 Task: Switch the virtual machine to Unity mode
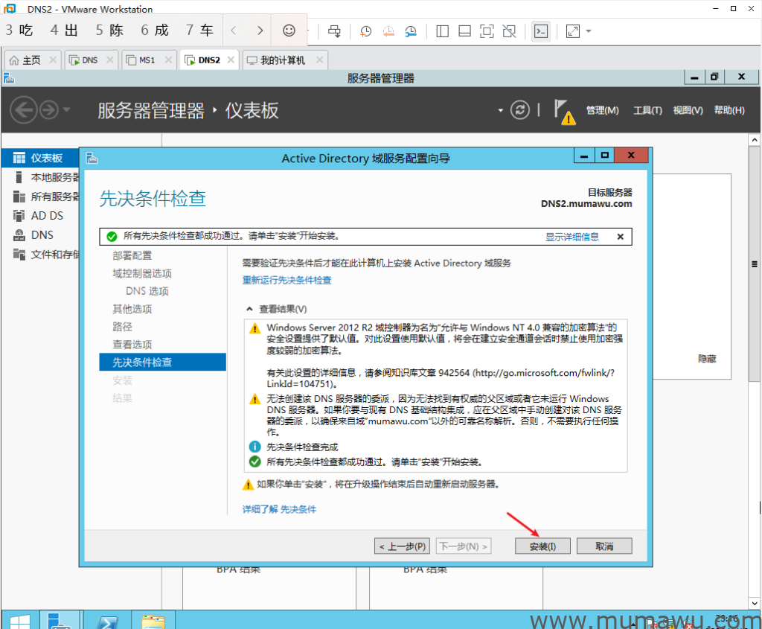pos(510,31)
